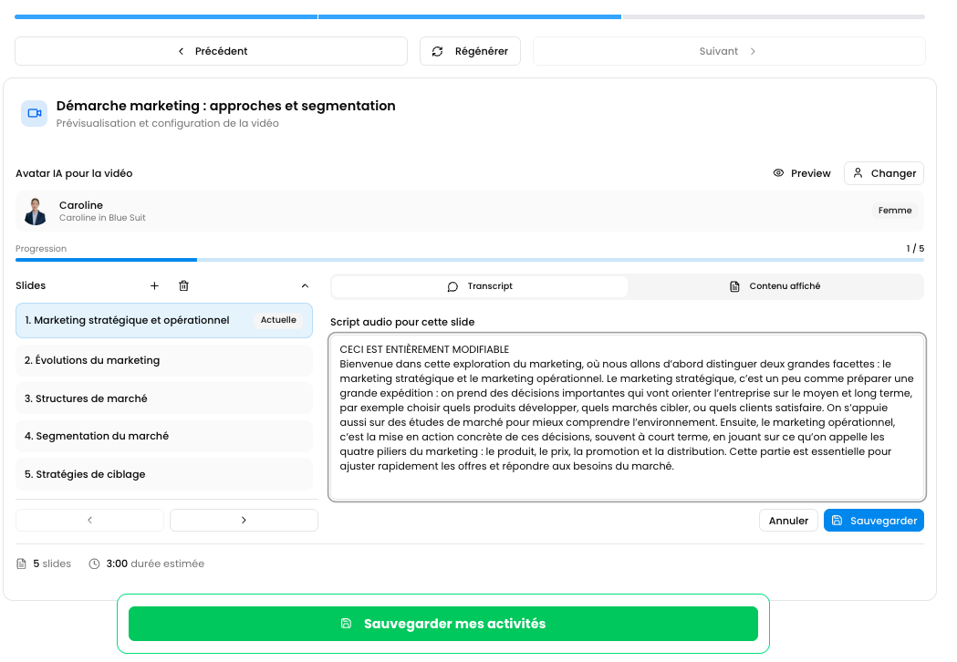Click the plus icon to add a slide
The width and height of the screenshot is (957, 662).
point(154,286)
